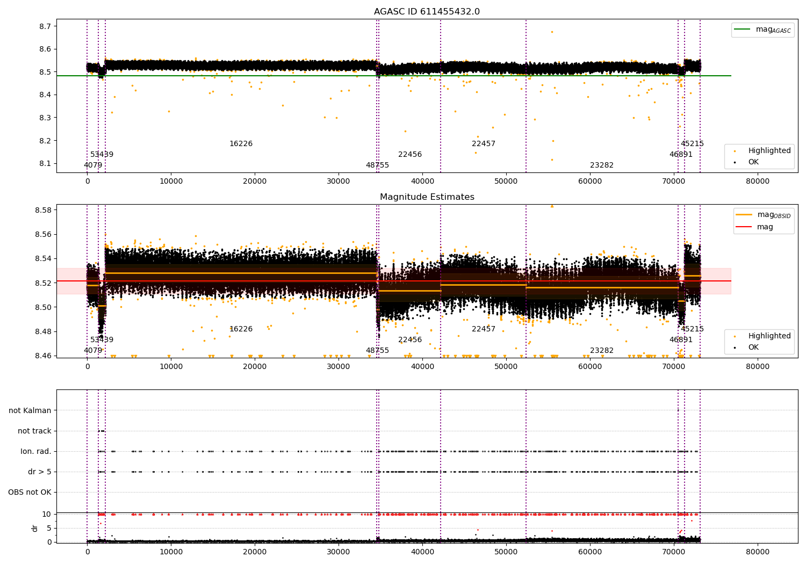Click OBSID label 16226 in AGASC ID plot

pos(241,144)
